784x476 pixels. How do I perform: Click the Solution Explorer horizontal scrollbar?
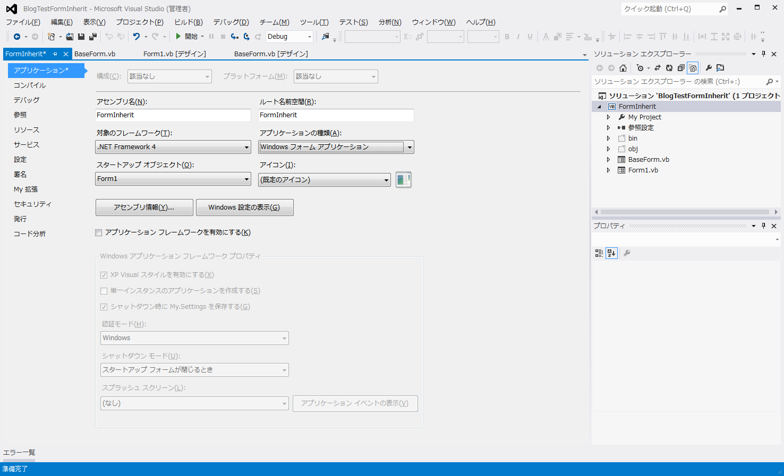point(685,212)
